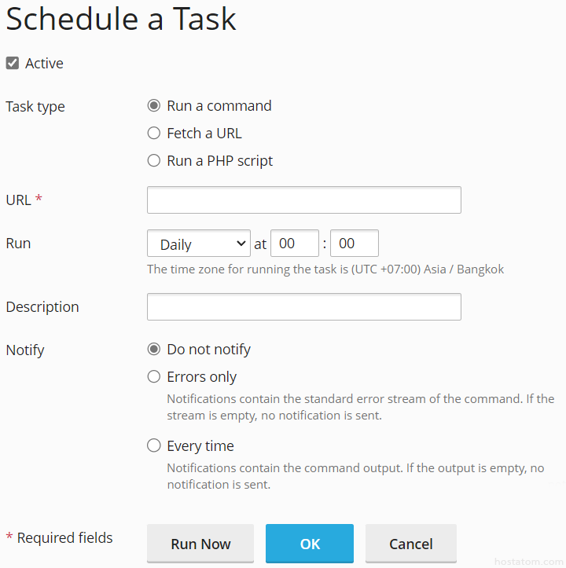Choose Errors only notification

[x=154, y=377]
